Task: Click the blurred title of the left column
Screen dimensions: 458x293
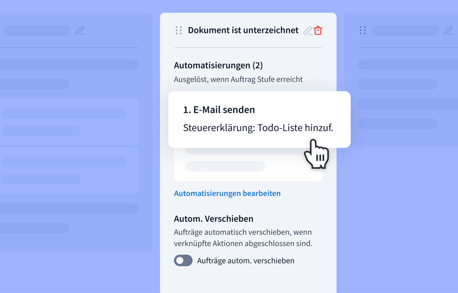Action: (x=38, y=30)
